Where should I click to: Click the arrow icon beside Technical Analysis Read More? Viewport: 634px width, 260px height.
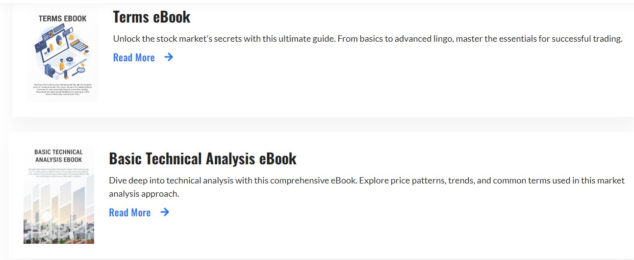[x=165, y=212]
